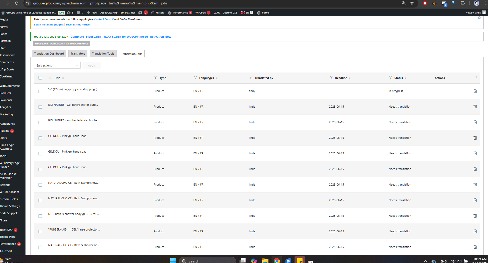Delete the RUBBERMAID Knee protector job
488x263 pixels.
tap(475, 231)
